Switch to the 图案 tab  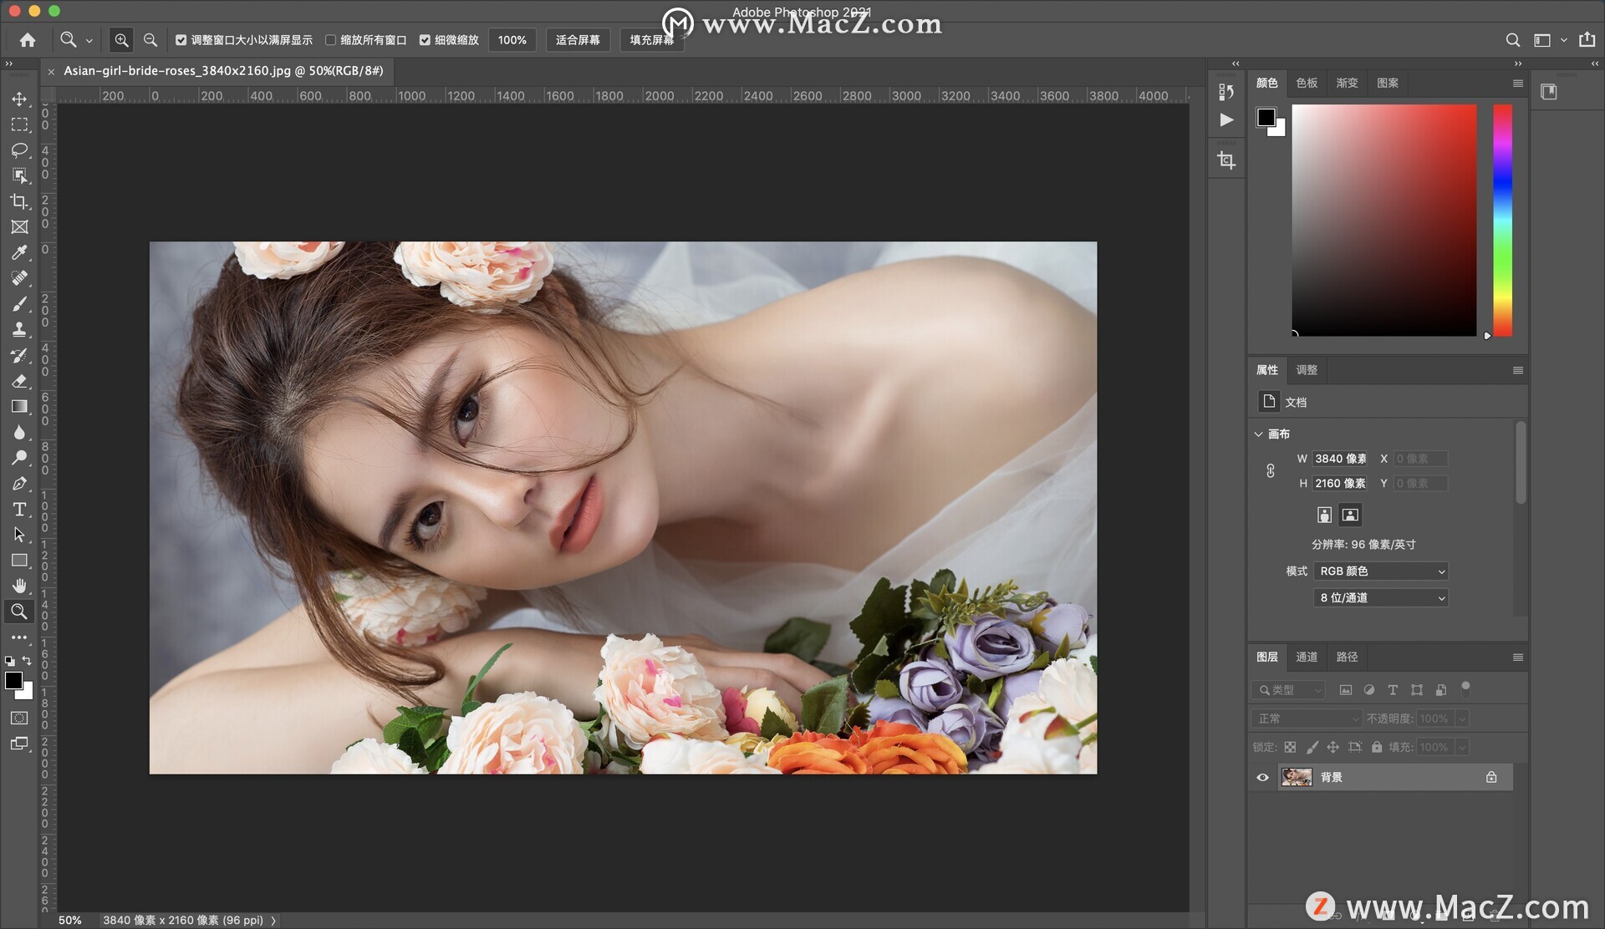pyautogui.click(x=1388, y=83)
